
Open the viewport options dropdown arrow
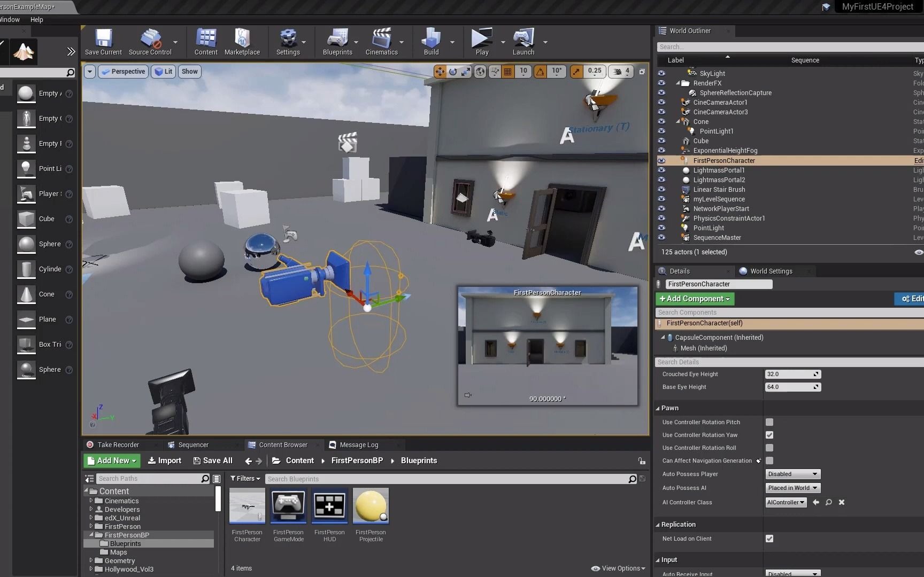(90, 72)
